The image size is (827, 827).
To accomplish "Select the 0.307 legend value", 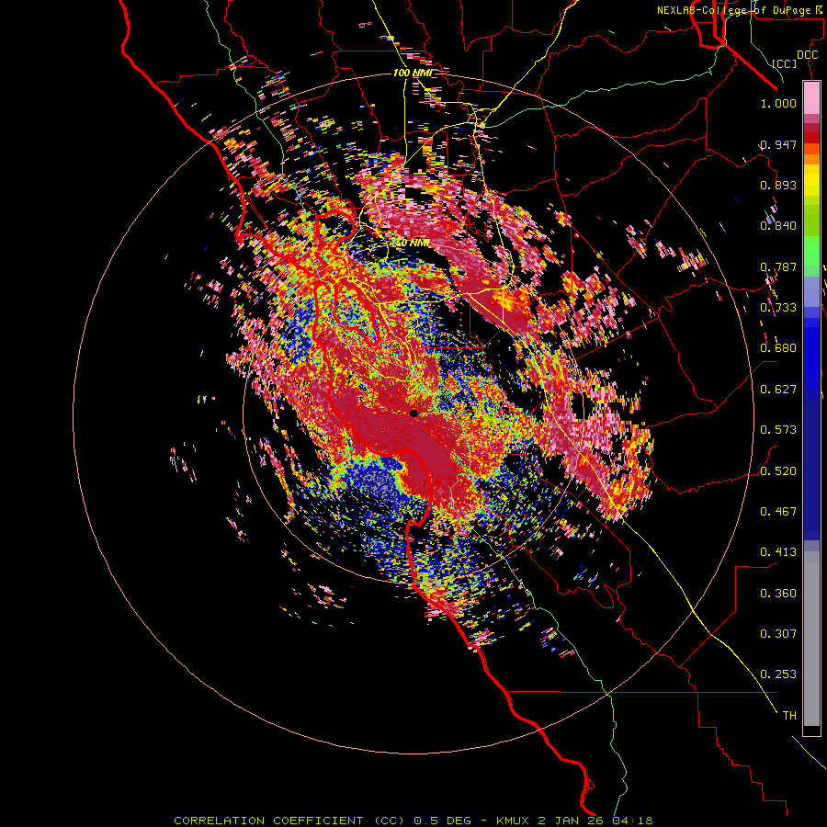I will click(x=778, y=634).
